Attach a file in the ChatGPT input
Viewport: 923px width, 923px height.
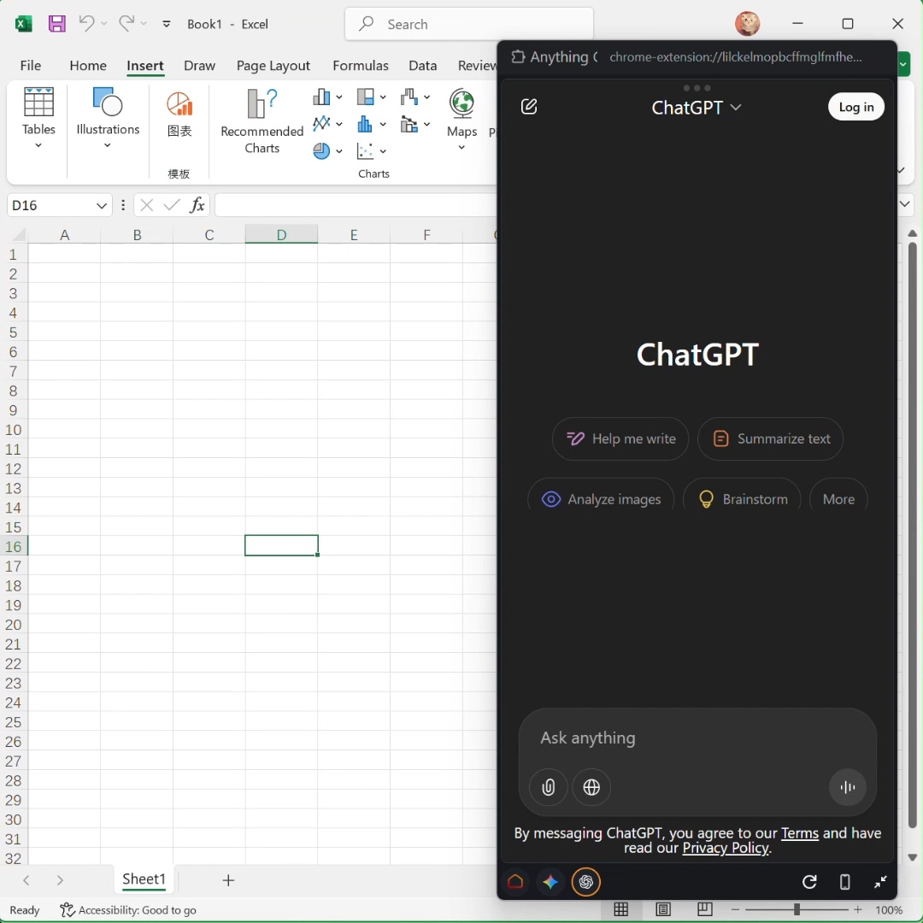(548, 787)
